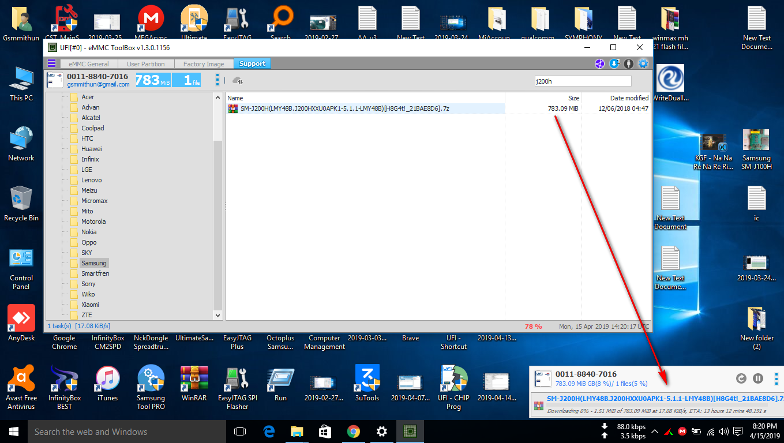Open the downloads icon with the badge
784x443 pixels.
pyautogui.click(x=614, y=63)
